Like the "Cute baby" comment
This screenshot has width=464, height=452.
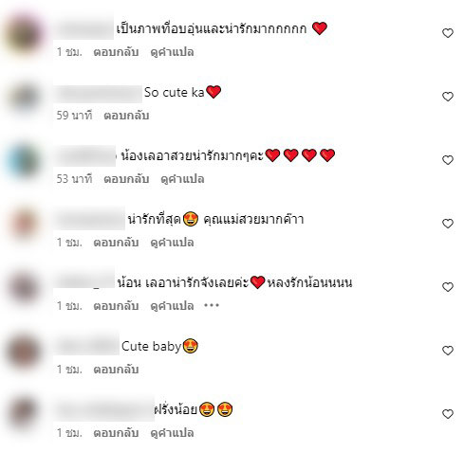pos(448,351)
